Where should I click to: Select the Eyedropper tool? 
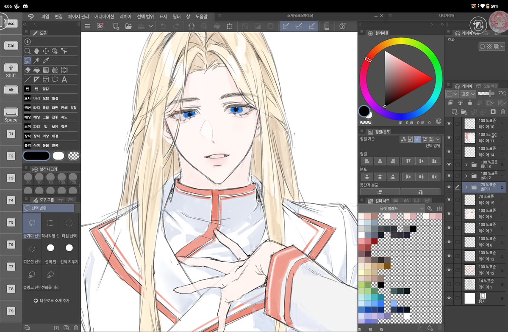click(46, 60)
